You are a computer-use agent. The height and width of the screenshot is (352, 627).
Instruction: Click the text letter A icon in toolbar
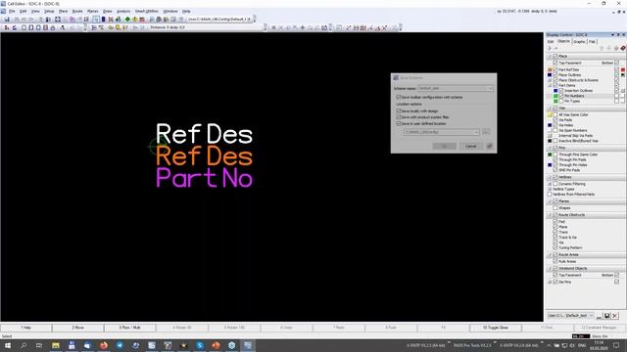63,27
